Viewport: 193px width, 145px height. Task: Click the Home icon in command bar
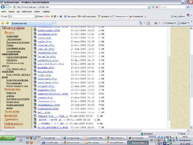coord(140,23)
